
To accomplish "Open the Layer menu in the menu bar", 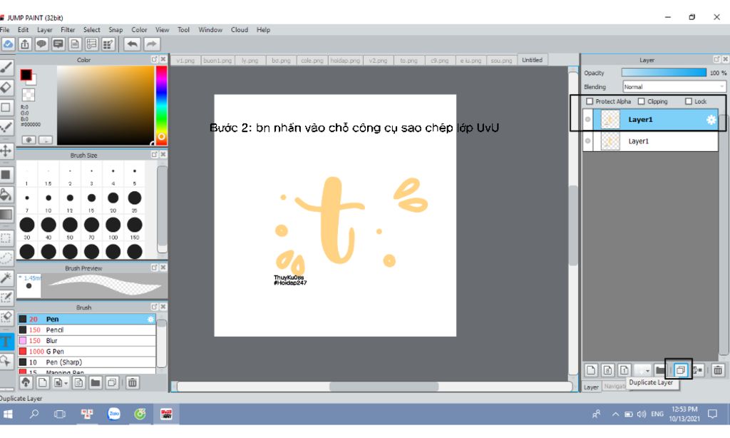I will (45, 30).
